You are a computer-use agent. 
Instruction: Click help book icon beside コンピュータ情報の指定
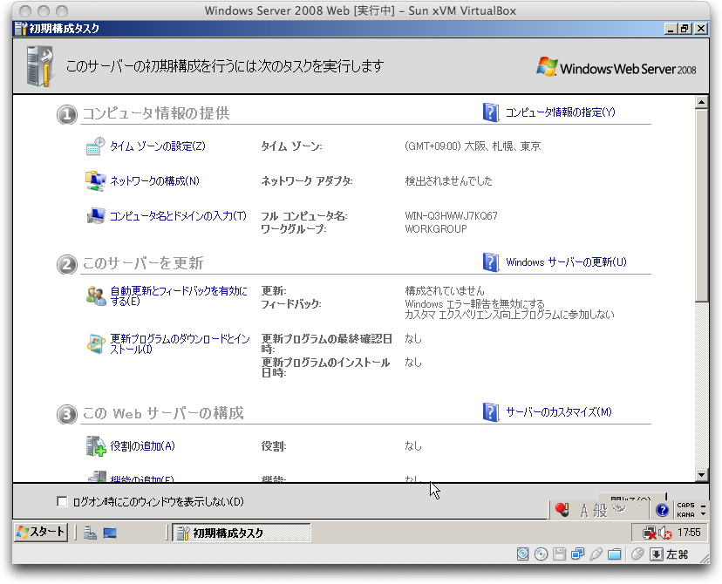click(491, 112)
